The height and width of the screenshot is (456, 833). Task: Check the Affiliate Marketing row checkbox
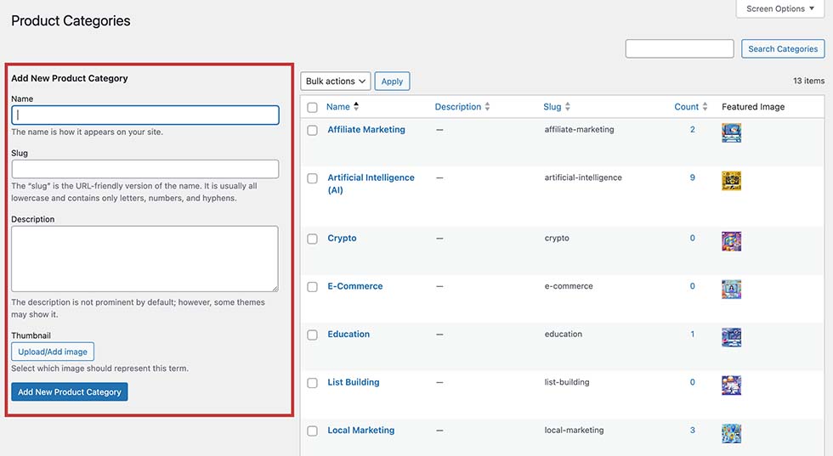coord(313,130)
